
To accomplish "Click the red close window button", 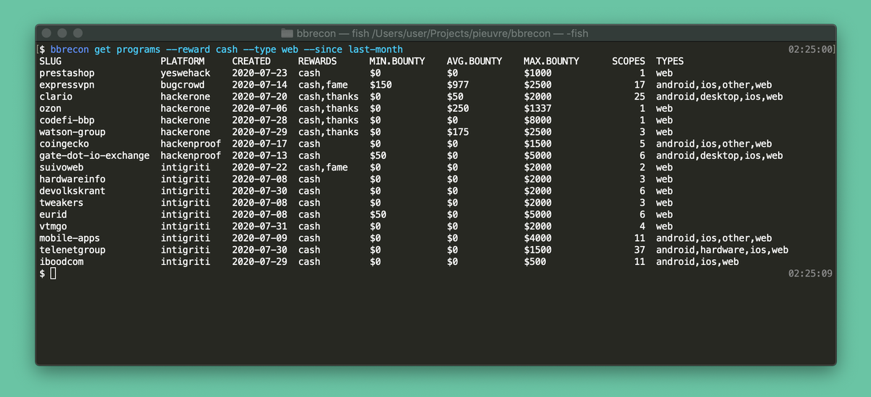I will click(47, 33).
